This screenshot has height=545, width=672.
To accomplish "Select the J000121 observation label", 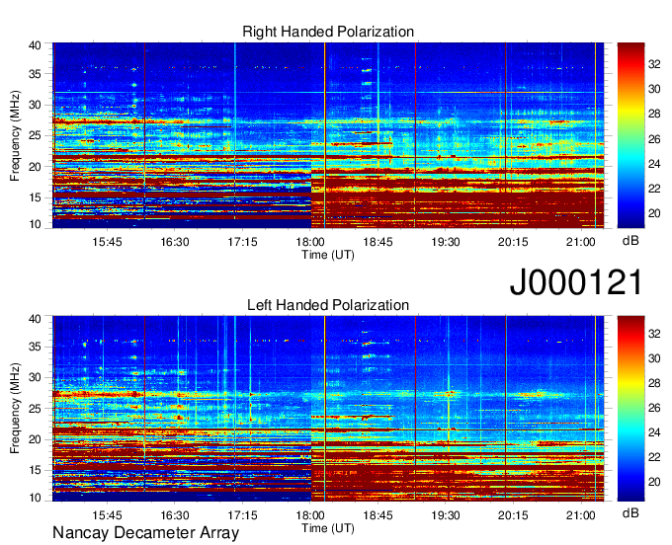I will [576, 281].
